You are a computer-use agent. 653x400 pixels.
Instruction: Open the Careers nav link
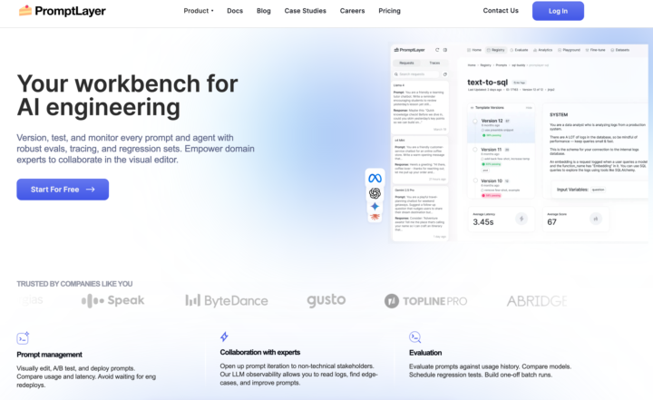[352, 11]
